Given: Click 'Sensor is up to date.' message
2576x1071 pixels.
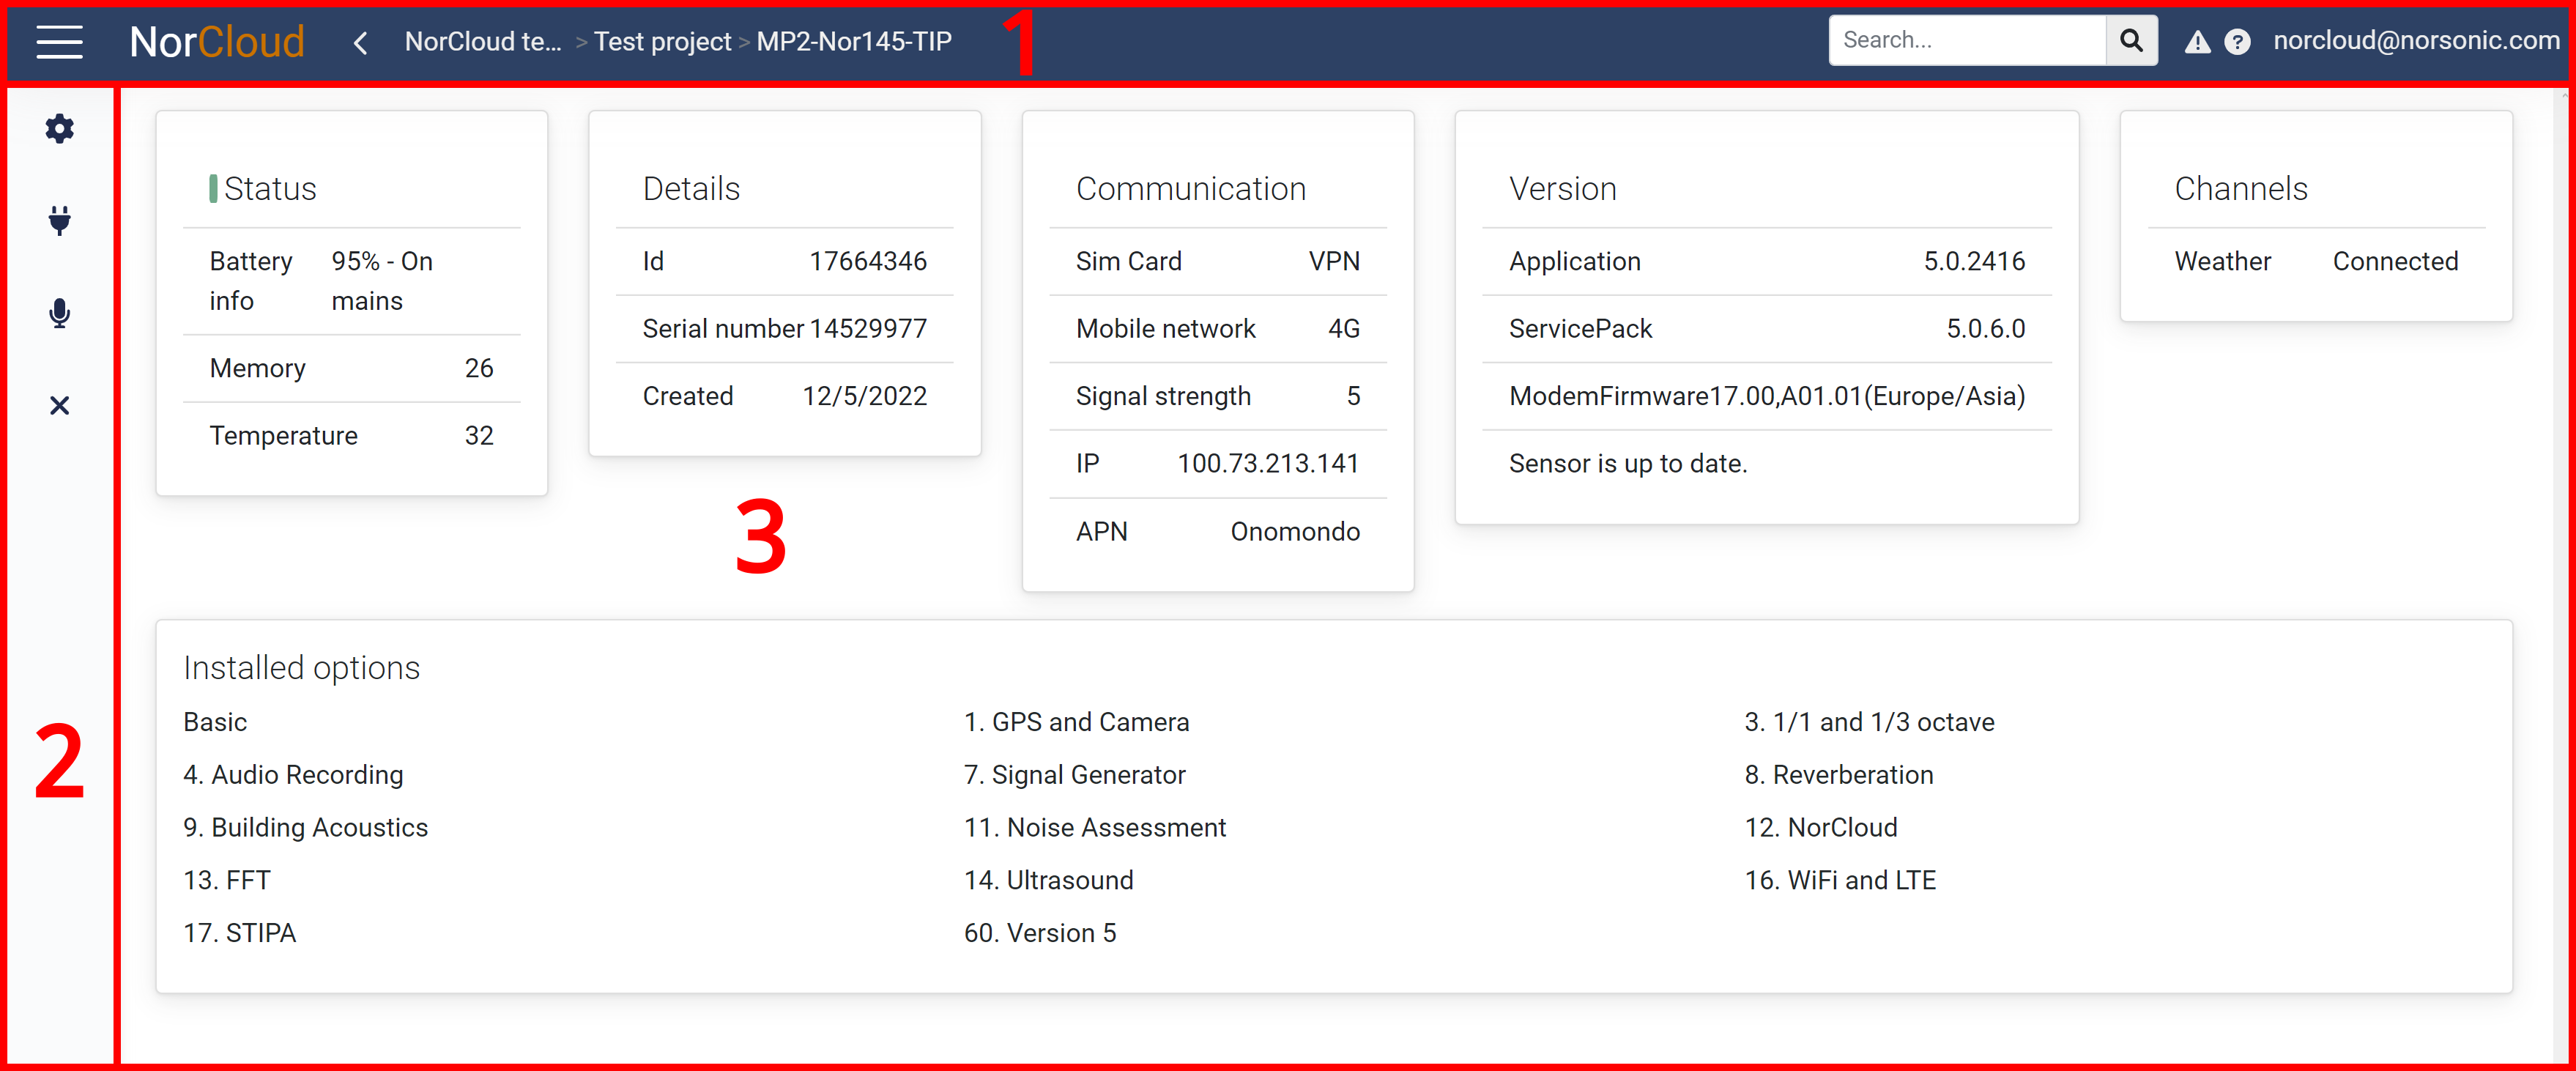Looking at the screenshot, I should [x=1628, y=463].
